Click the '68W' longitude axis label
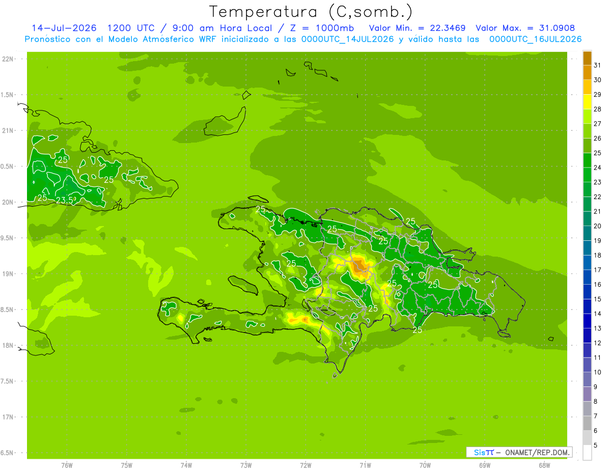This screenshot has height=472, width=611. click(x=544, y=465)
